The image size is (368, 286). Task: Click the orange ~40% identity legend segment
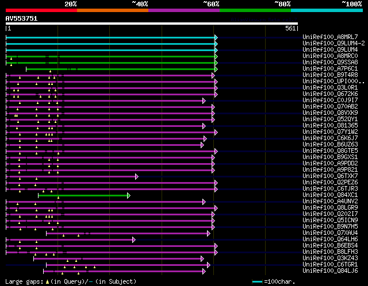113,10
